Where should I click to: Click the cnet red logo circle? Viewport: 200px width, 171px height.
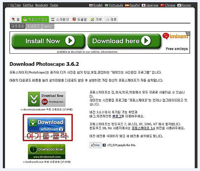[45, 102]
